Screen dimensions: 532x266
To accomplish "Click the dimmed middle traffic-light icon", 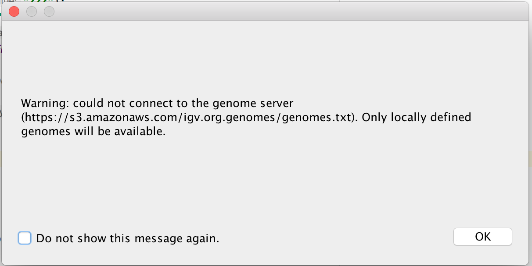I will (x=31, y=11).
